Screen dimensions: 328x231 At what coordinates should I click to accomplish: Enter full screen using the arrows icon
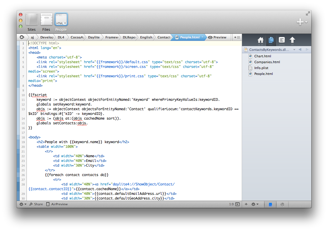point(308,14)
